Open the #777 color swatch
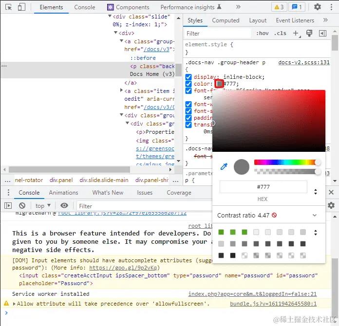The width and height of the screenshot is (339, 326). pyautogui.click(x=219, y=84)
